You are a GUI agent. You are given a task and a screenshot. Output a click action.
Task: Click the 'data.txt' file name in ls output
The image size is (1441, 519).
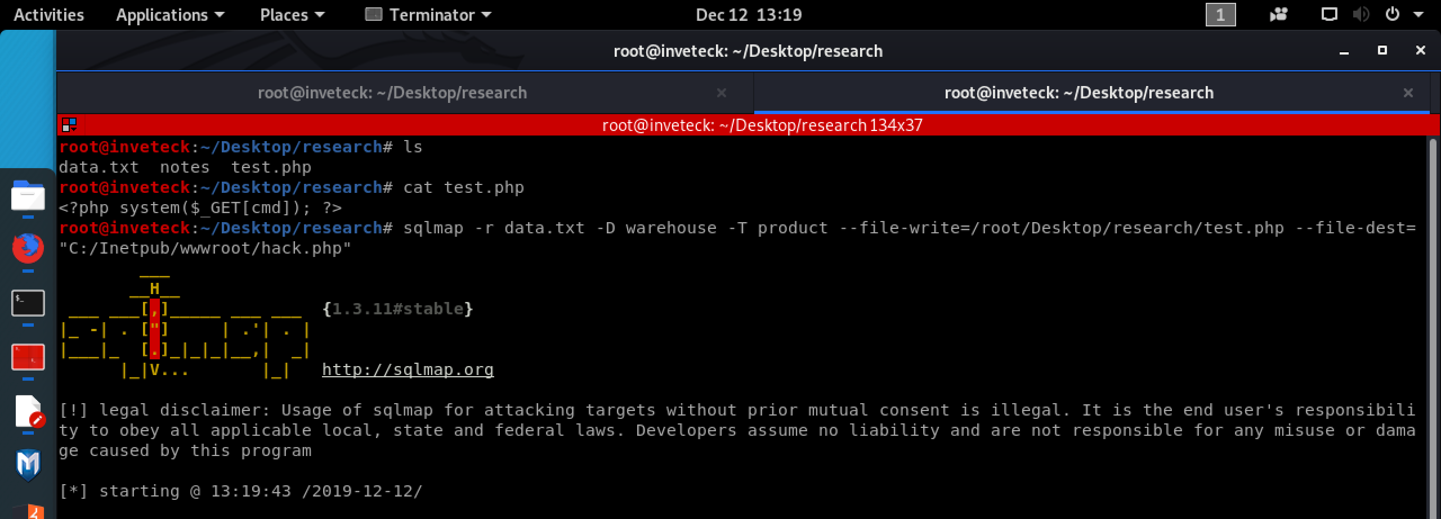pyautogui.click(x=99, y=168)
